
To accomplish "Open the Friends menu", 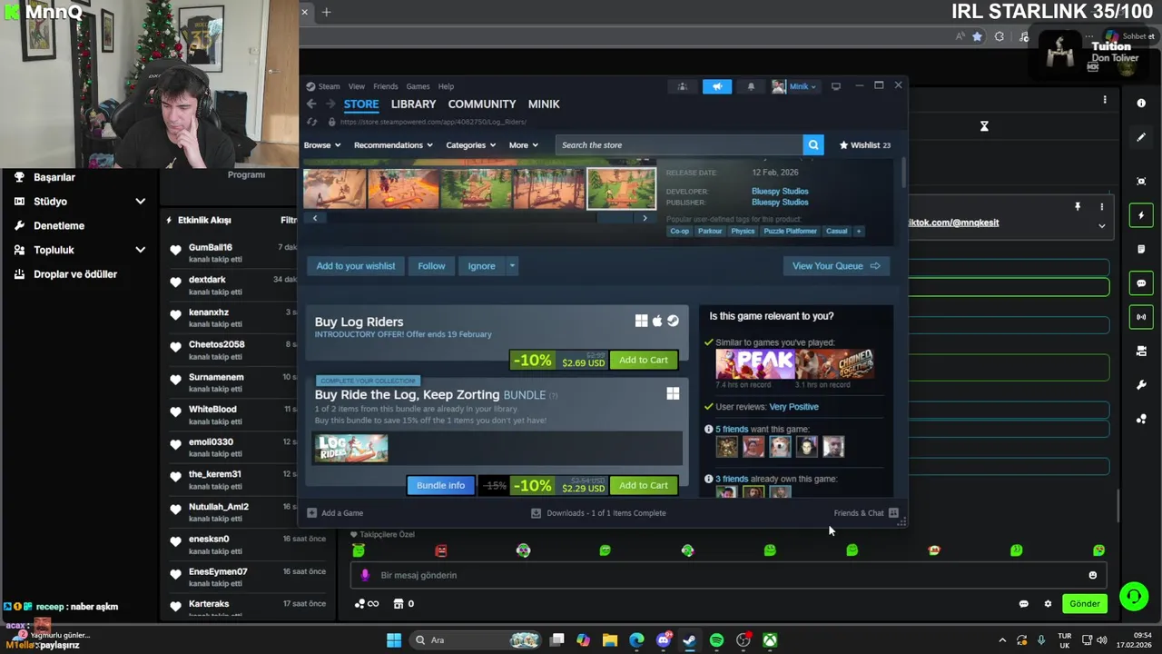I will pyautogui.click(x=385, y=86).
